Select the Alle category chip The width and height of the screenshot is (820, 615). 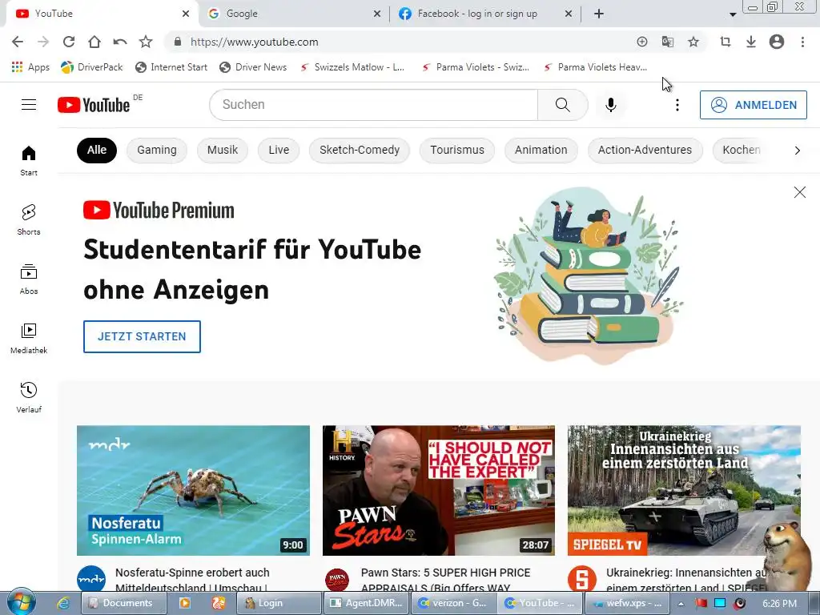pyautogui.click(x=97, y=150)
